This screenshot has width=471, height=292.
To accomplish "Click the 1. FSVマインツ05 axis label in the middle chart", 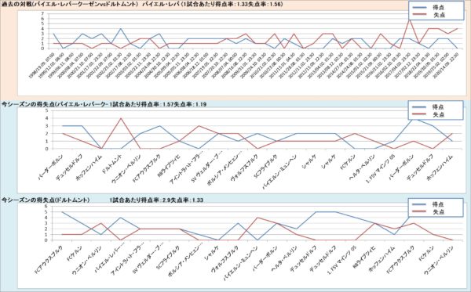I will point(380,168).
